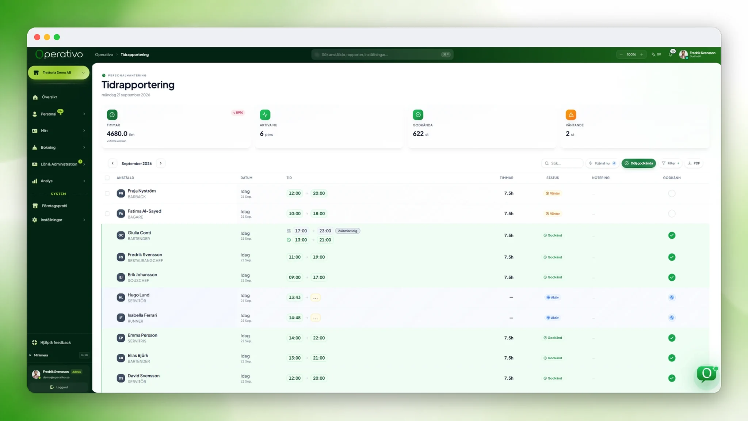This screenshot has width=748, height=421.
Task: Open the notifications bell icon
Action: tap(671, 54)
